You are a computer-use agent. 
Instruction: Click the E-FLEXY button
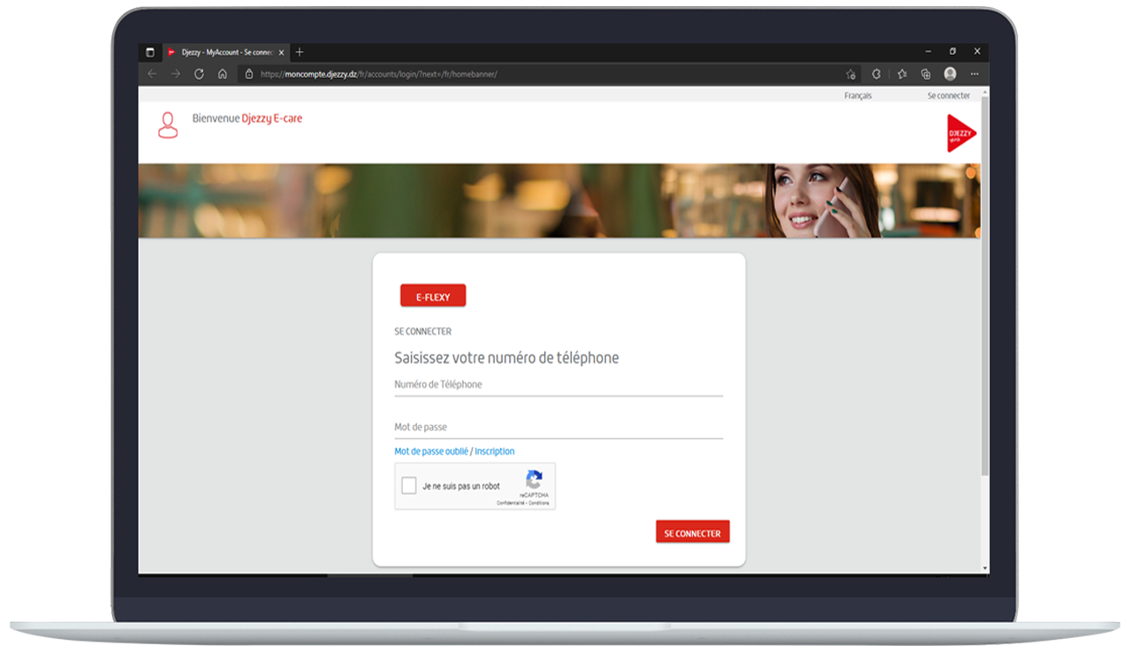pyautogui.click(x=433, y=297)
